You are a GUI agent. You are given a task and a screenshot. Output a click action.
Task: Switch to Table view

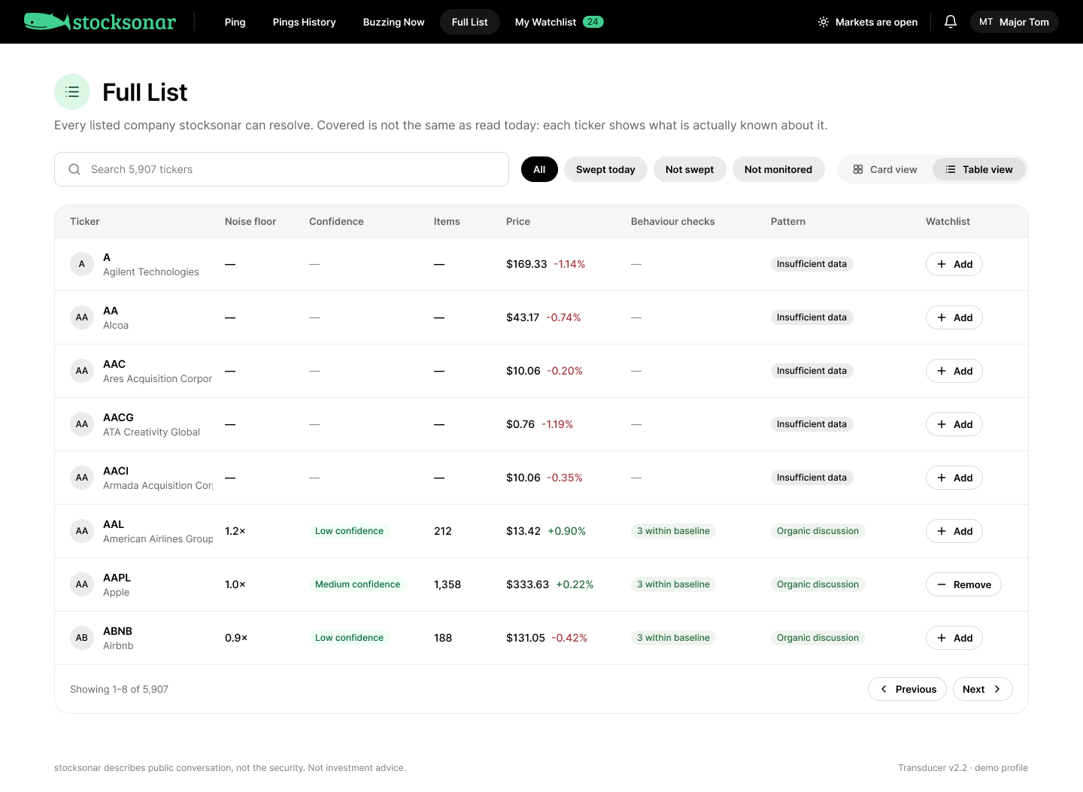pyautogui.click(x=979, y=169)
